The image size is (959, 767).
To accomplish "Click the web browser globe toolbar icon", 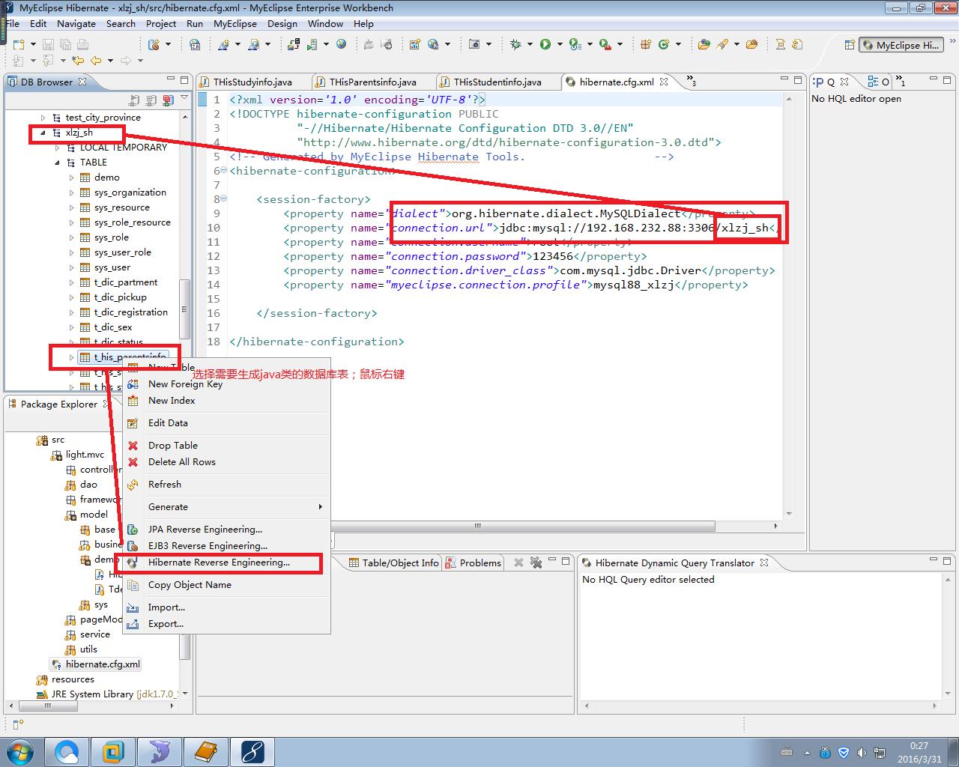I will [341, 43].
